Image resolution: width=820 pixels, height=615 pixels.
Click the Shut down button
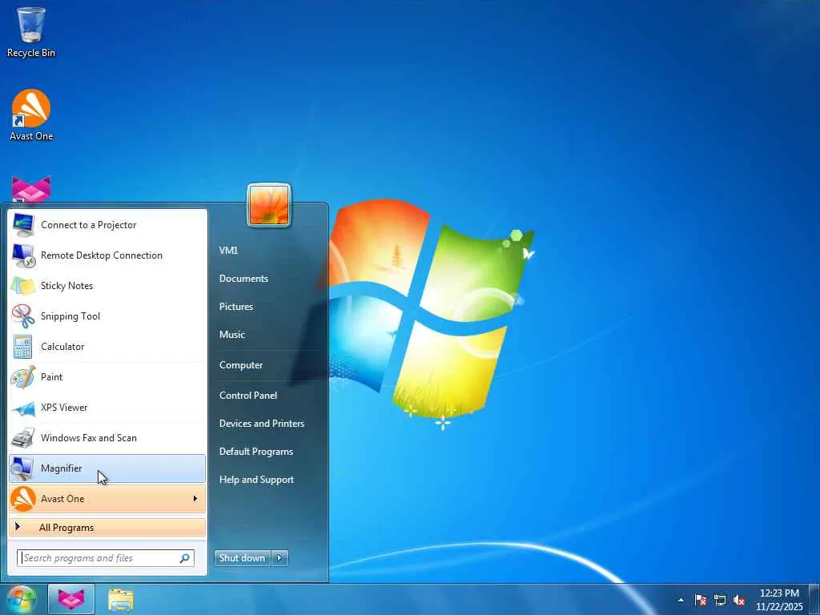point(243,557)
